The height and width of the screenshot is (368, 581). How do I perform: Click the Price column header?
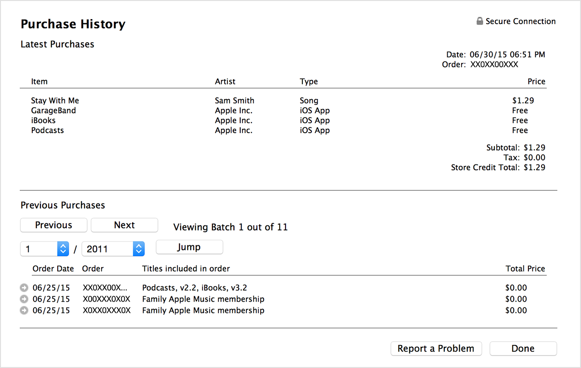click(537, 82)
